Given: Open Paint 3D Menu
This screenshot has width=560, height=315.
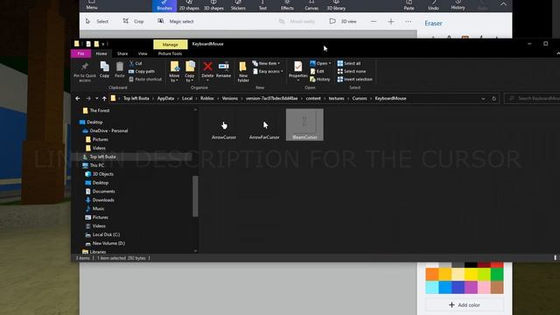Looking at the screenshot, I should tap(92, 5).
